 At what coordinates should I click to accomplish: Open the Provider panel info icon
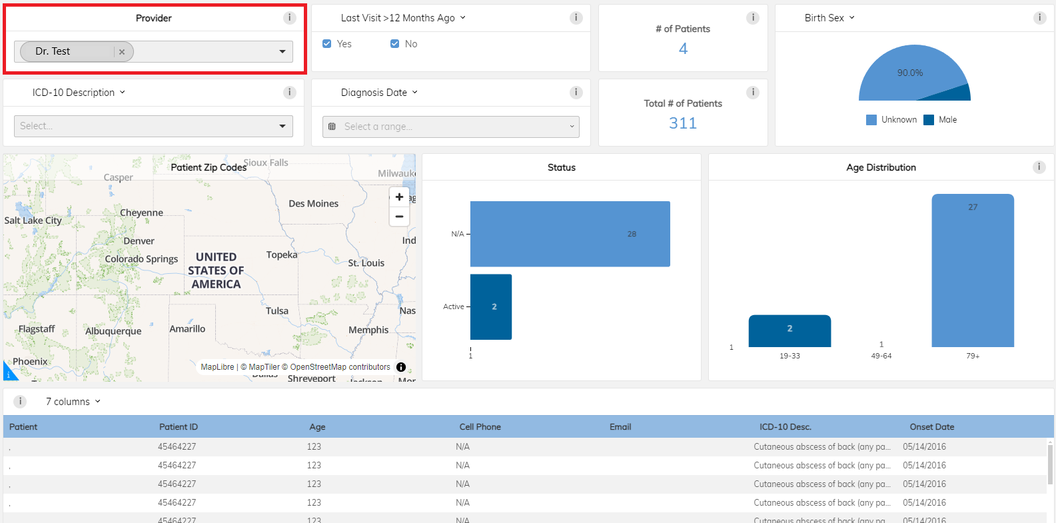pyautogui.click(x=289, y=18)
